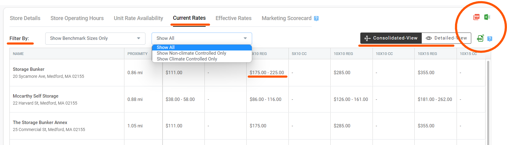The width and height of the screenshot is (507, 145).
Task: Go to Unit Rate Availability tab
Action: (x=138, y=18)
